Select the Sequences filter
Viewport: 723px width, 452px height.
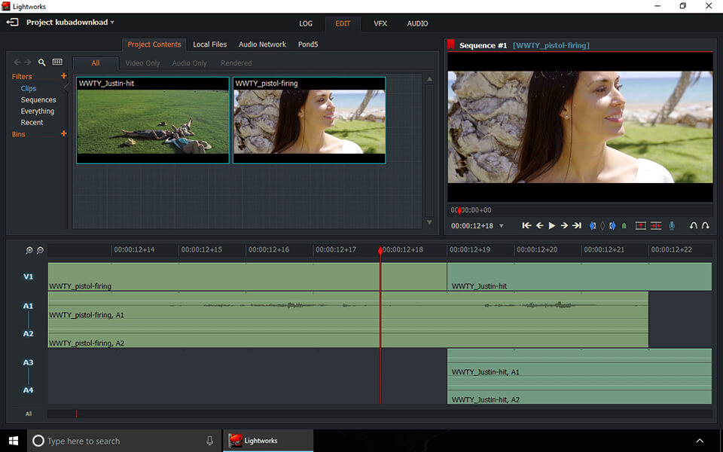(x=38, y=99)
